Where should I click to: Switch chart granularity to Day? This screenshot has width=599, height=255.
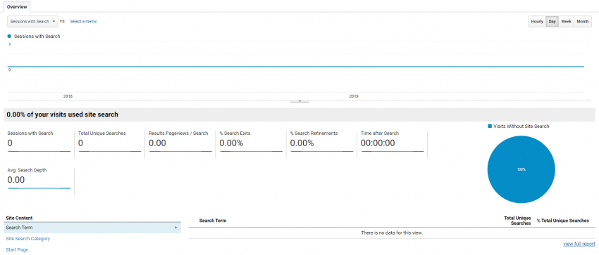(552, 22)
